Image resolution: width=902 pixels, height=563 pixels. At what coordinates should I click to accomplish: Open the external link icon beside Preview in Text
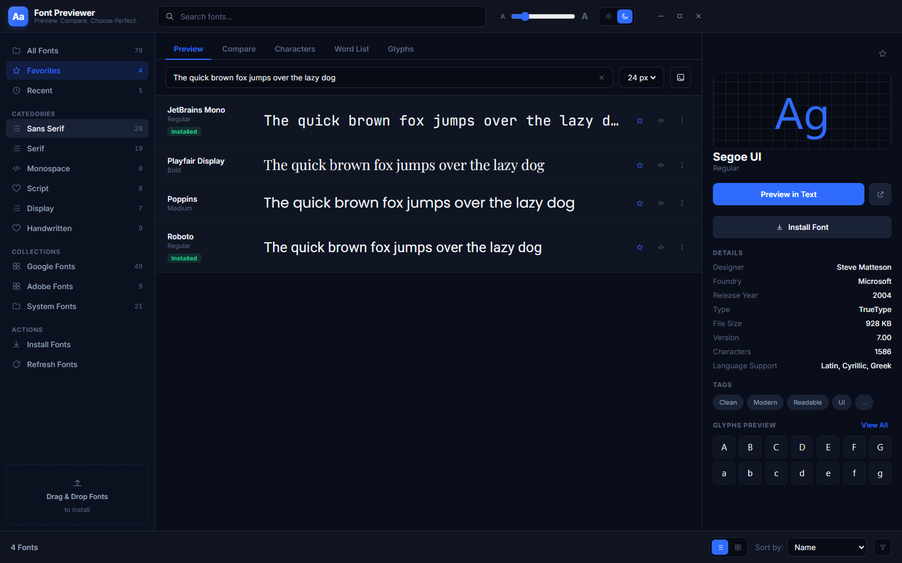[880, 194]
